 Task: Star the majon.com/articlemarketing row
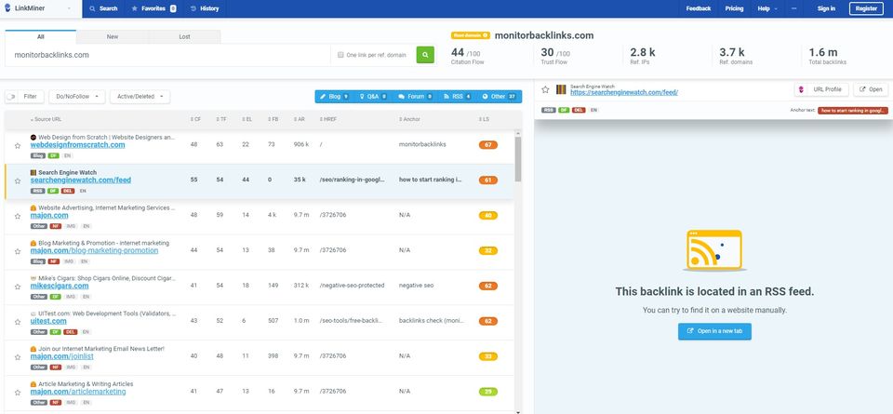pyautogui.click(x=18, y=393)
